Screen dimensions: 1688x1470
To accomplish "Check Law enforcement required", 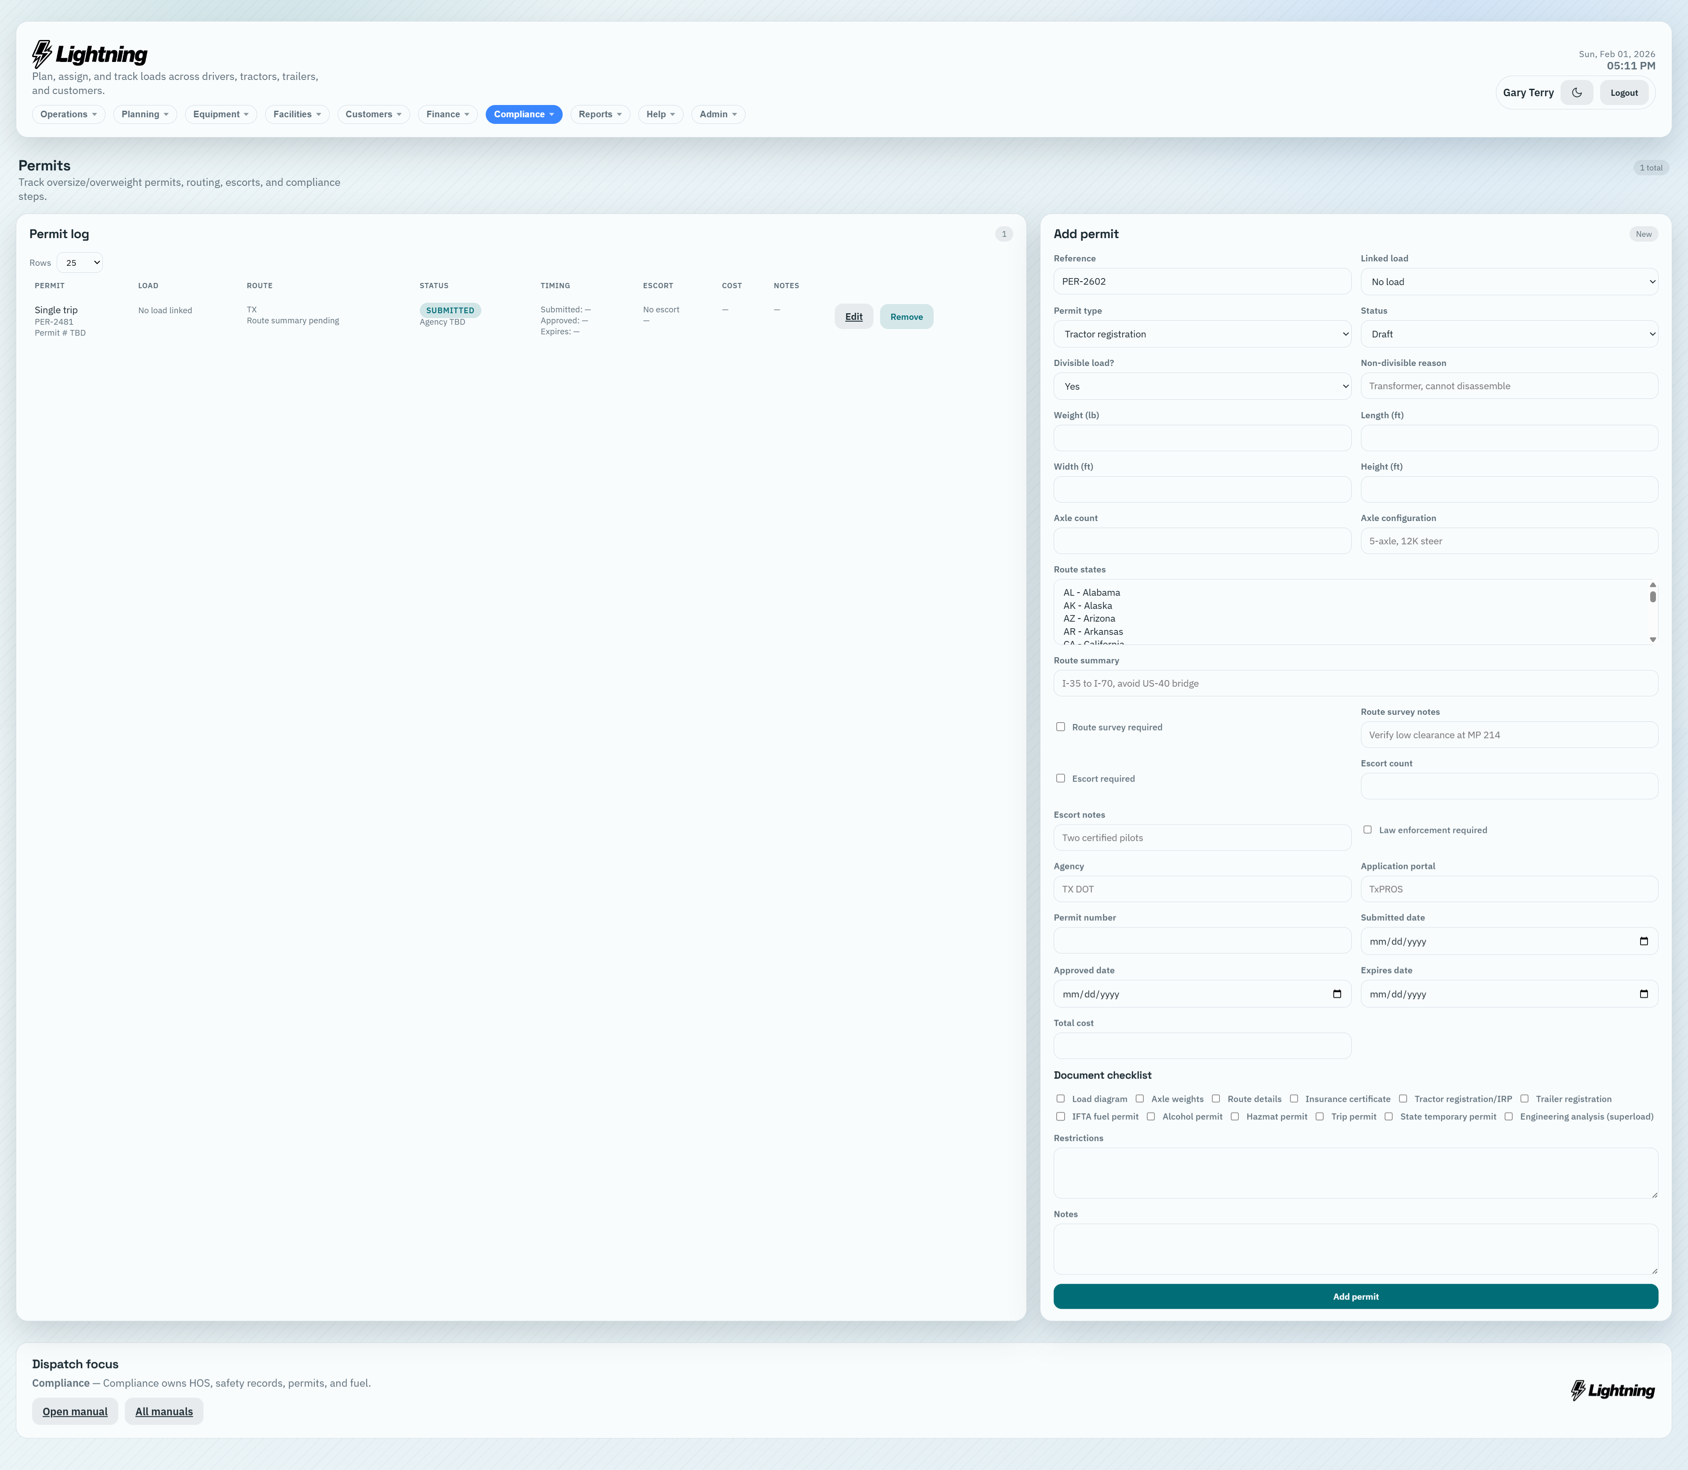I will click(x=1367, y=829).
